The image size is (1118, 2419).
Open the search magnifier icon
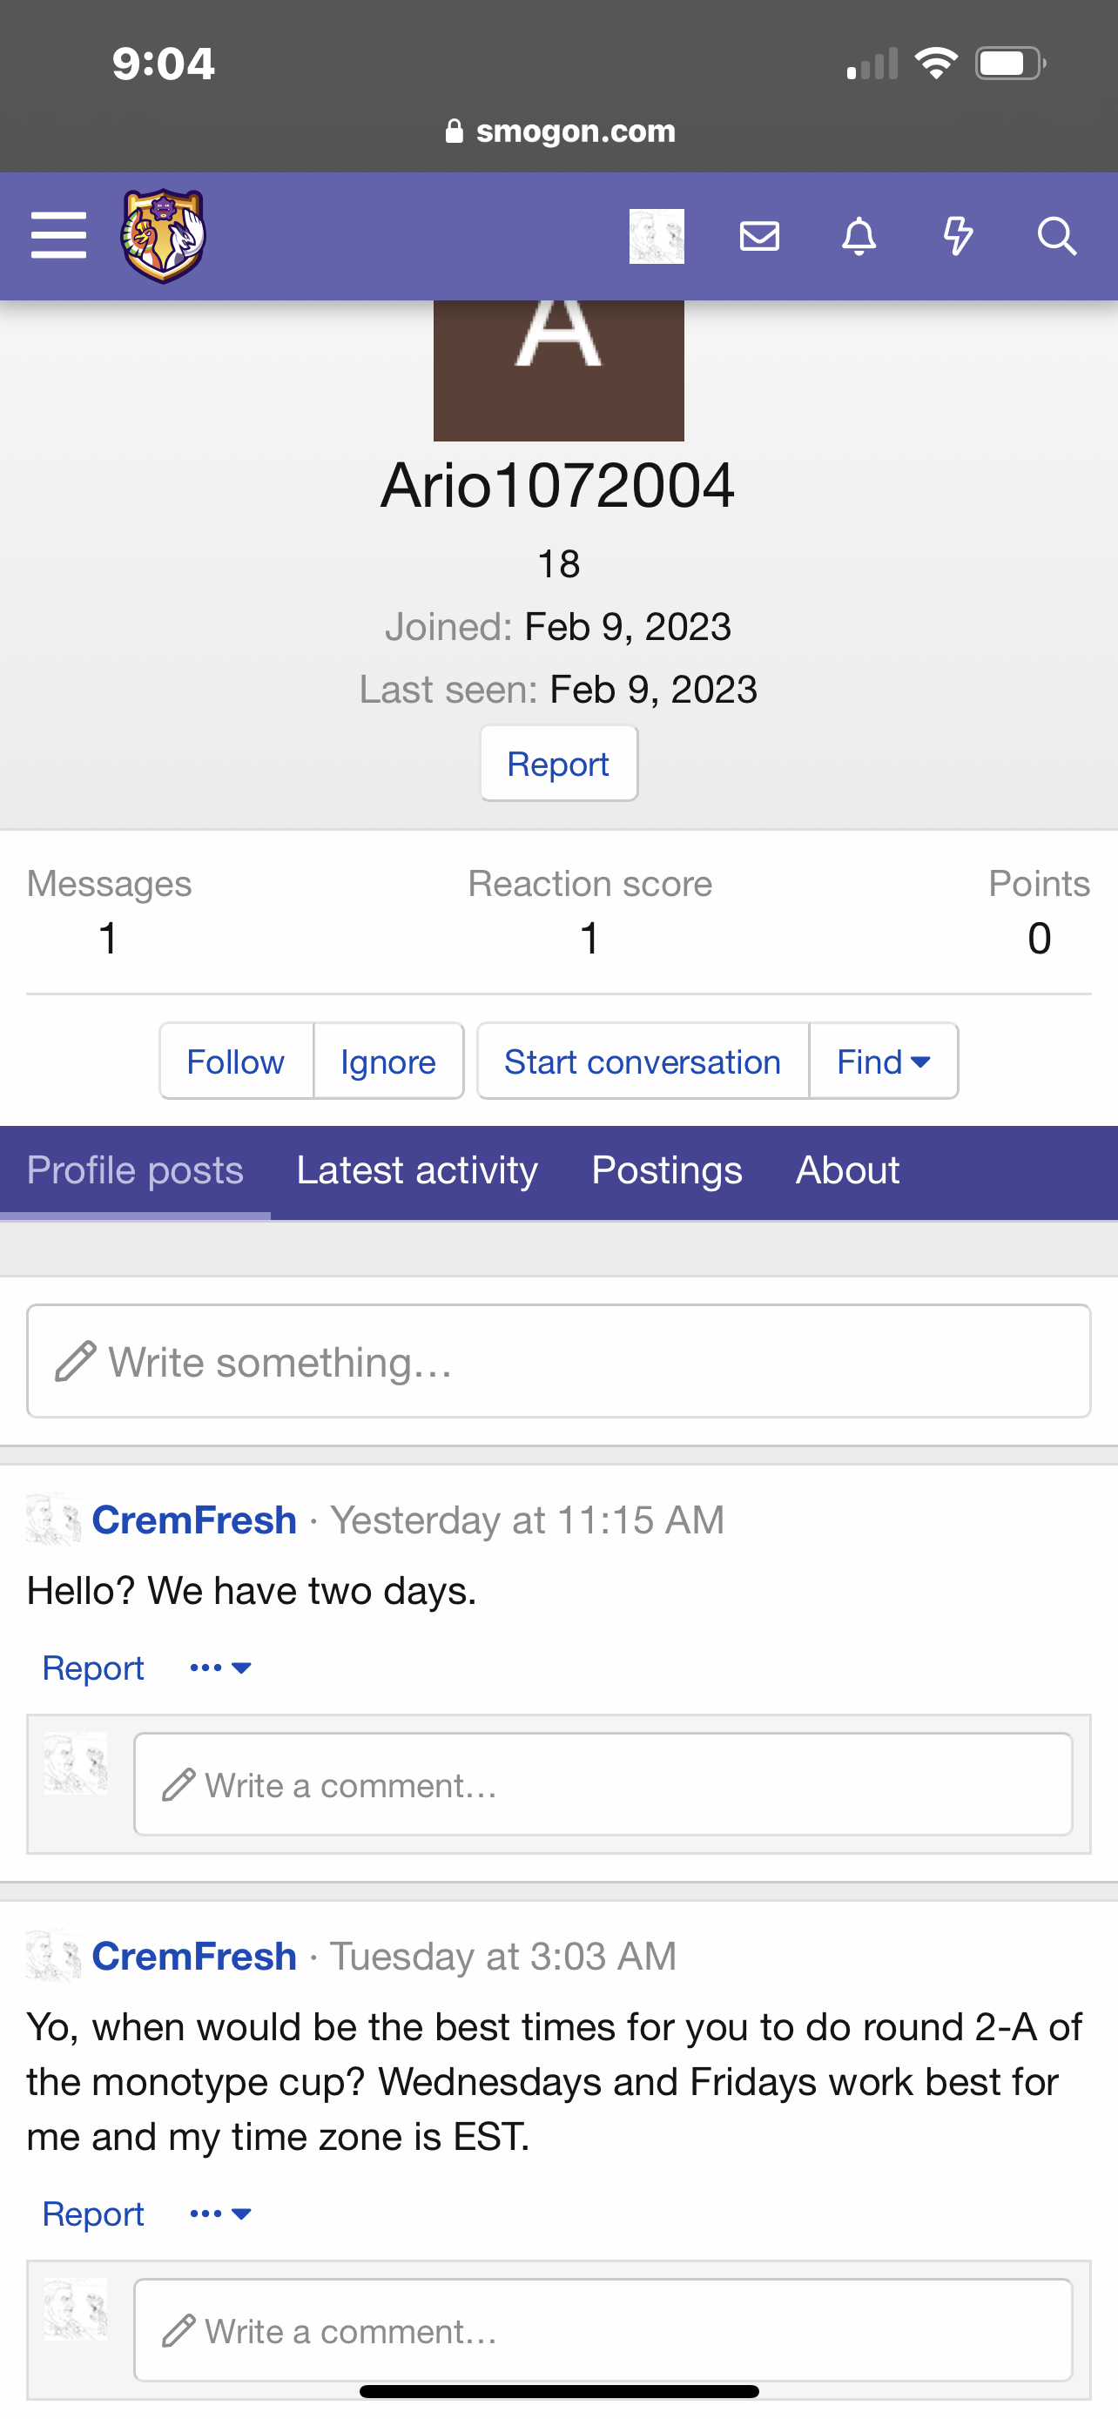1057,236
